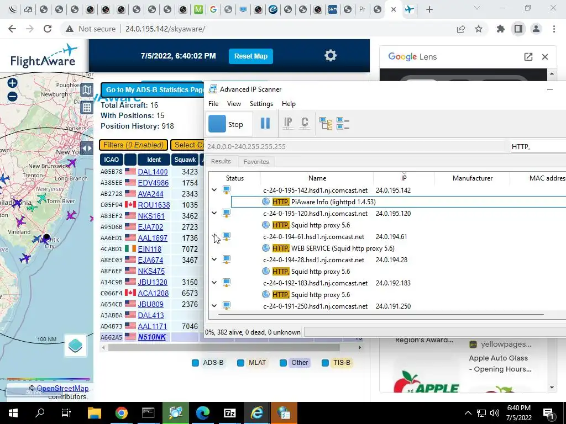Expand Filters (0 Enabled) panel
Viewport: 566px width, 424px height.
pyautogui.click(x=133, y=145)
